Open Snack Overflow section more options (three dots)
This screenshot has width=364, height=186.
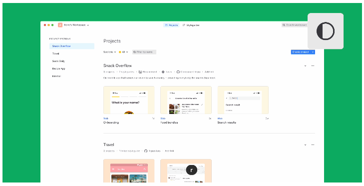[313, 66]
